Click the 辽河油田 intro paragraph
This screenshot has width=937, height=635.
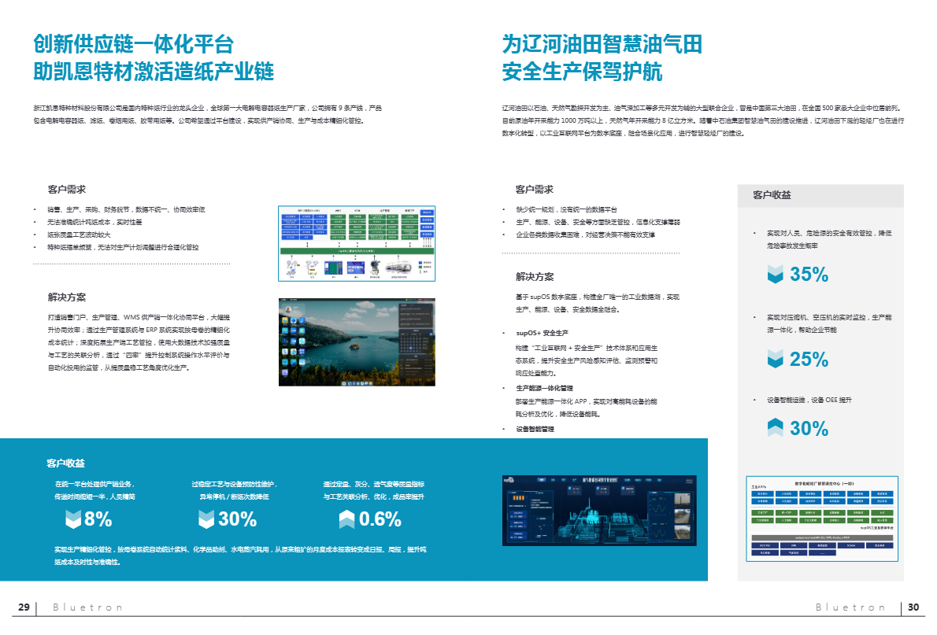point(702,120)
